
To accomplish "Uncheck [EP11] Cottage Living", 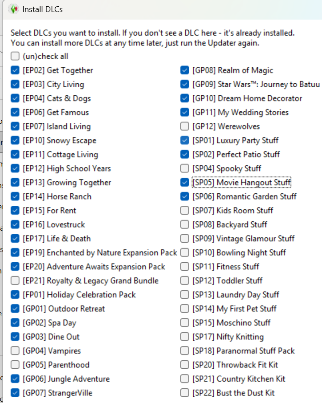I will [x=15, y=154].
